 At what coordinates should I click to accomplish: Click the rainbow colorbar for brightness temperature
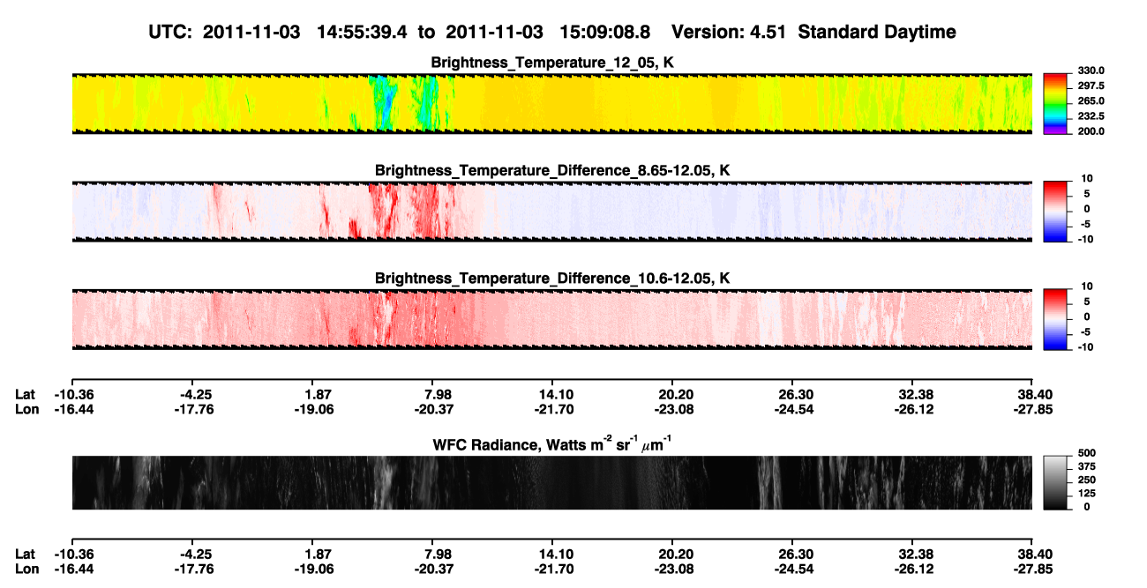click(1056, 101)
